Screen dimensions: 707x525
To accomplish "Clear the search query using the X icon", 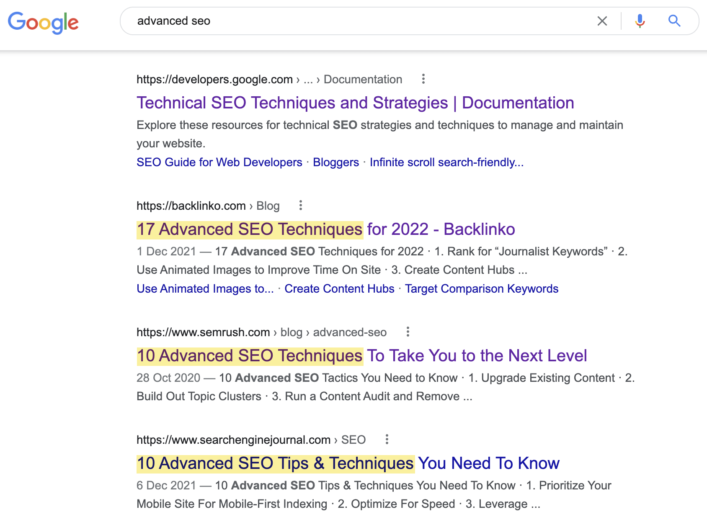I will [602, 21].
